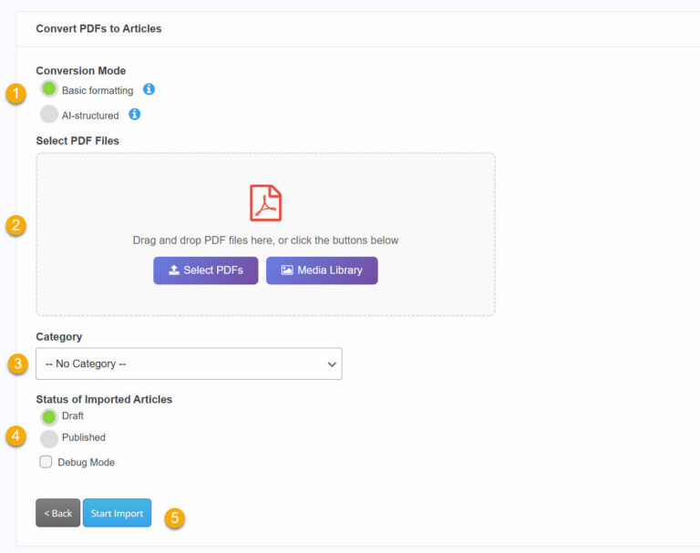The image size is (700, 553).
Task: Enable the Debug Mode checkbox
Action: click(x=46, y=462)
